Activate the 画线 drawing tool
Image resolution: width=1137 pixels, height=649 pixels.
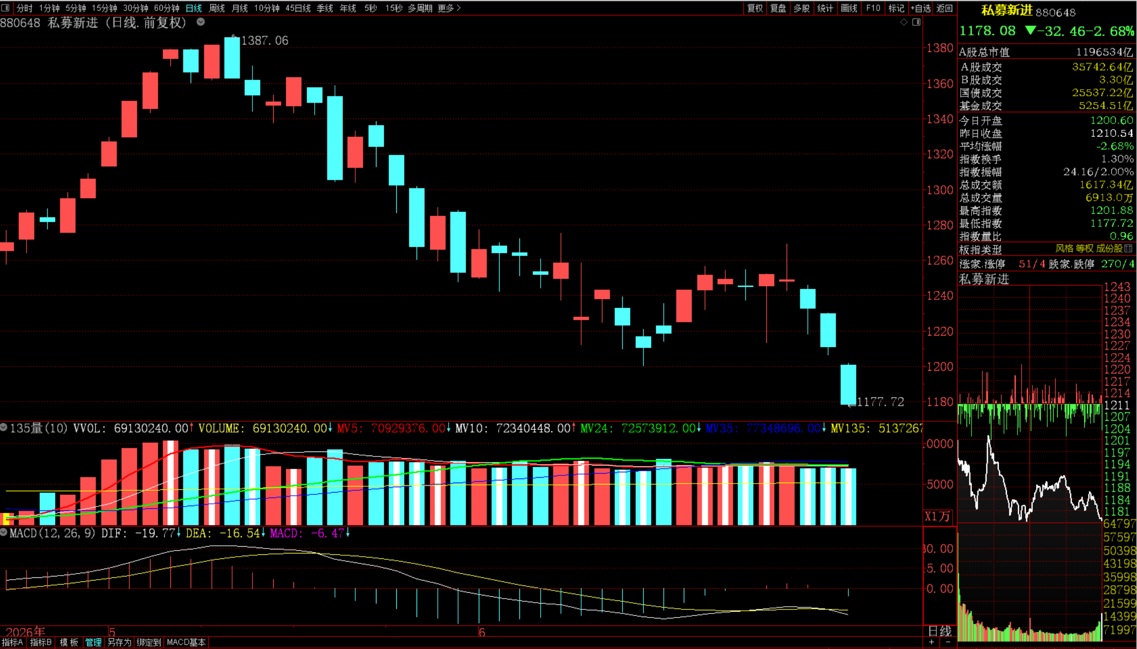coord(849,8)
